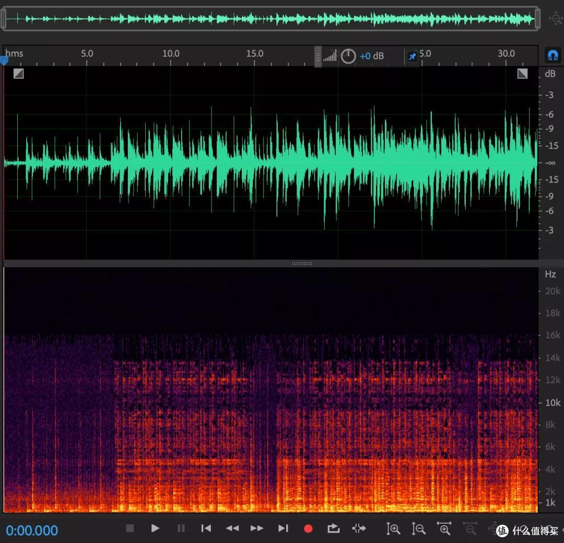Click the Play button
The height and width of the screenshot is (543, 564).
coord(155,528)
